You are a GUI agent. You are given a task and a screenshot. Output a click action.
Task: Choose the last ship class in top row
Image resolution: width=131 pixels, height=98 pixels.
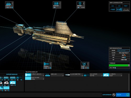point(126,6)
